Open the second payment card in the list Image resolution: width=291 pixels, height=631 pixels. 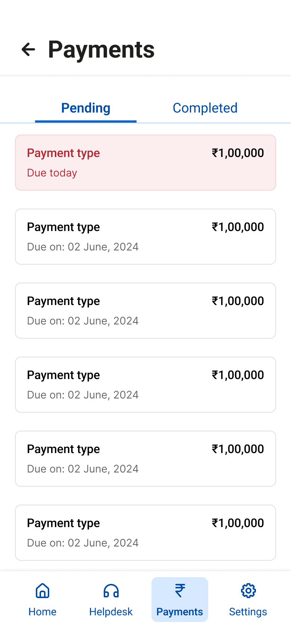point(145,237)
